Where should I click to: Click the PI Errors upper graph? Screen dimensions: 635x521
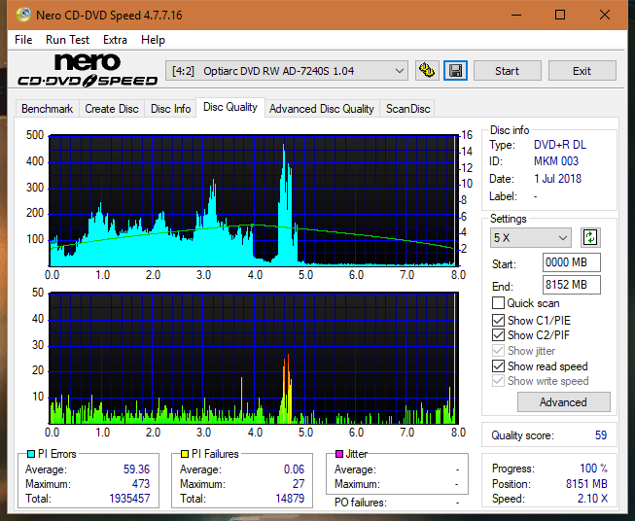pyautogui.click(x=254, y=200)
